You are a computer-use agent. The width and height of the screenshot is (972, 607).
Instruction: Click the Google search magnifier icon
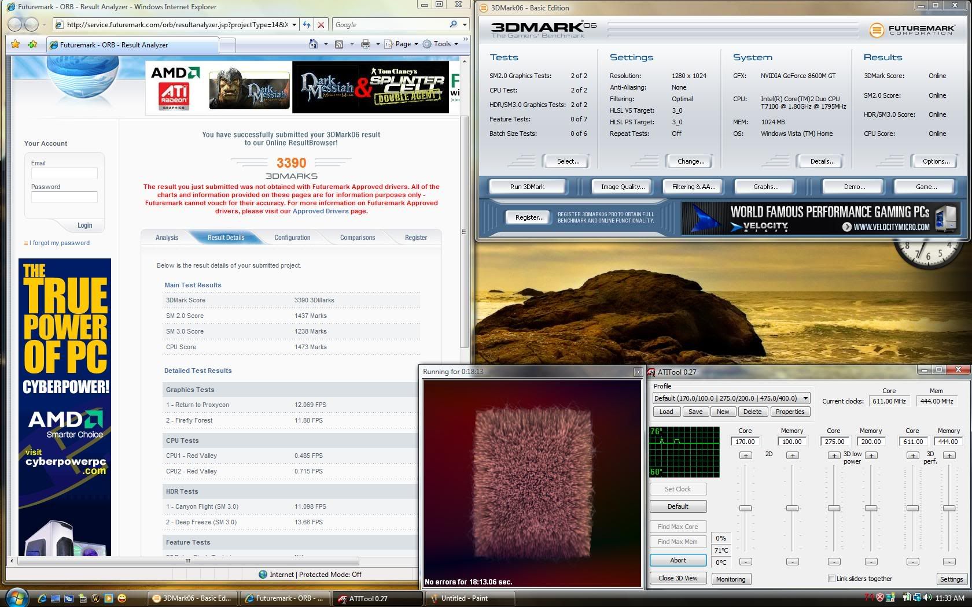tap(453, 24)
